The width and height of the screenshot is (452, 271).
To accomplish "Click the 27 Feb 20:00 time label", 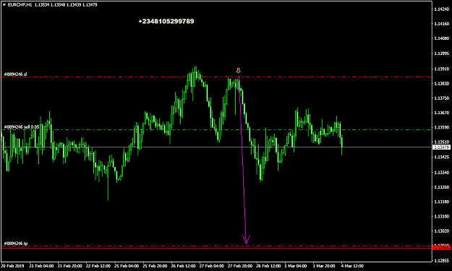I will point(240,266).
